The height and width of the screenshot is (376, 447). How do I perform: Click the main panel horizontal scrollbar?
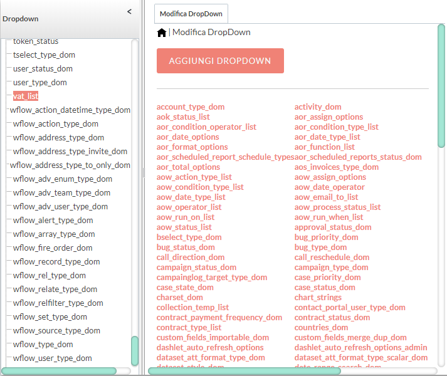point(245,371)
